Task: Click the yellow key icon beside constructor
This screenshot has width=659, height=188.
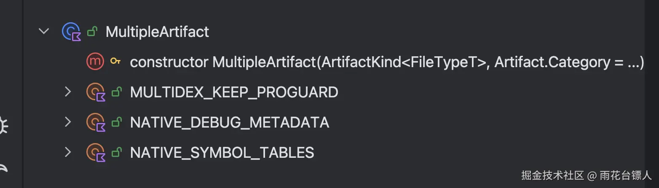Action: point(115,62)
